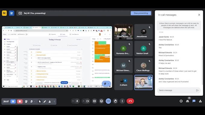Image resolution: width=205 pixels, height=115 pixels.
Task: Select Raj UK self-view tile
Action: (x=143, y=83)
